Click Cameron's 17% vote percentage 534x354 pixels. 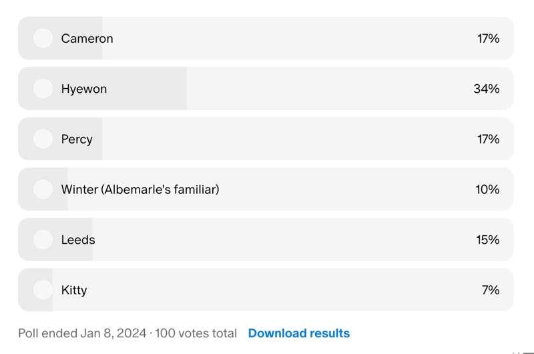tap(488, 39)
